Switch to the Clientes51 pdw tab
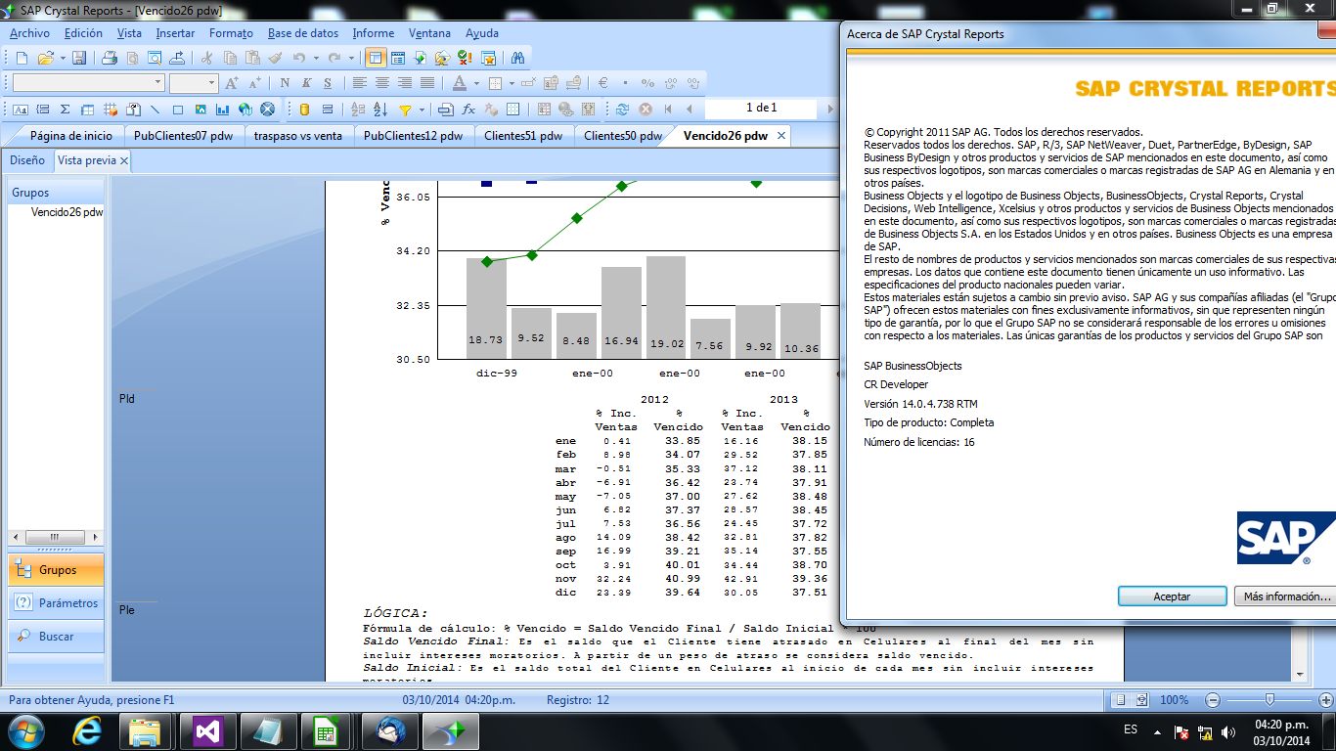Image resolution: width=1336 pixels, height=751 pixels. pyautogui.click(x=523, y=136)
